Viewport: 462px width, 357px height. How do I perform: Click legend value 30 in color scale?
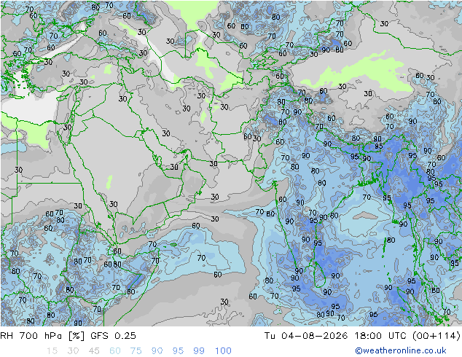pos(73,351)
